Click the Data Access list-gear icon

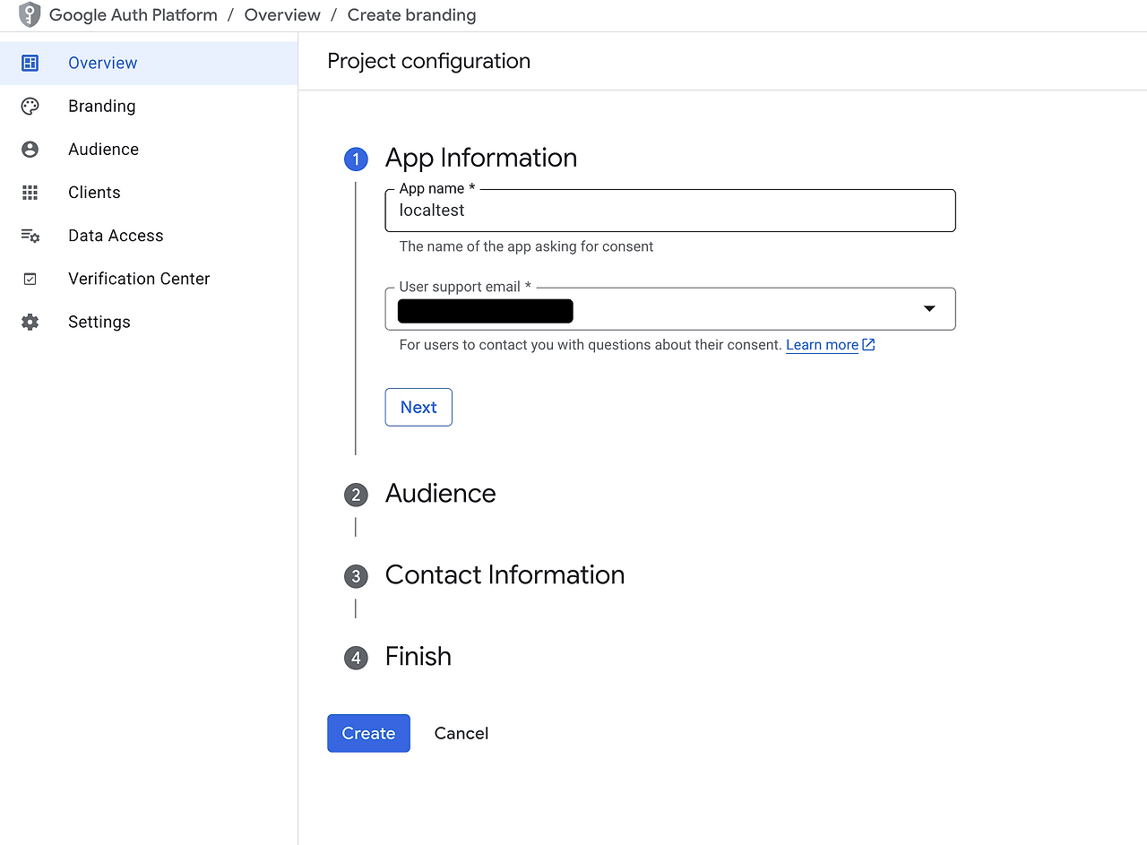tap(30, 236)
